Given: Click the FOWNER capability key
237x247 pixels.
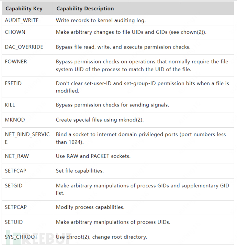Looking at the screenshot, I should pos(16,62).
